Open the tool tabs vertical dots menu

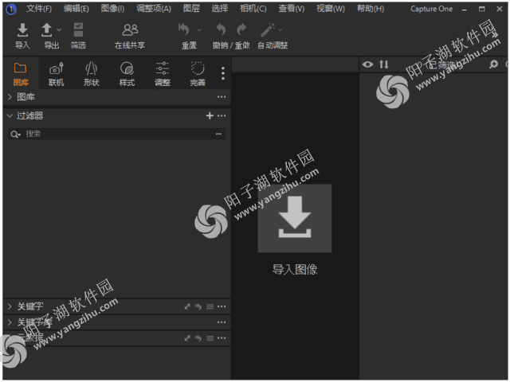tap(223, 73)
